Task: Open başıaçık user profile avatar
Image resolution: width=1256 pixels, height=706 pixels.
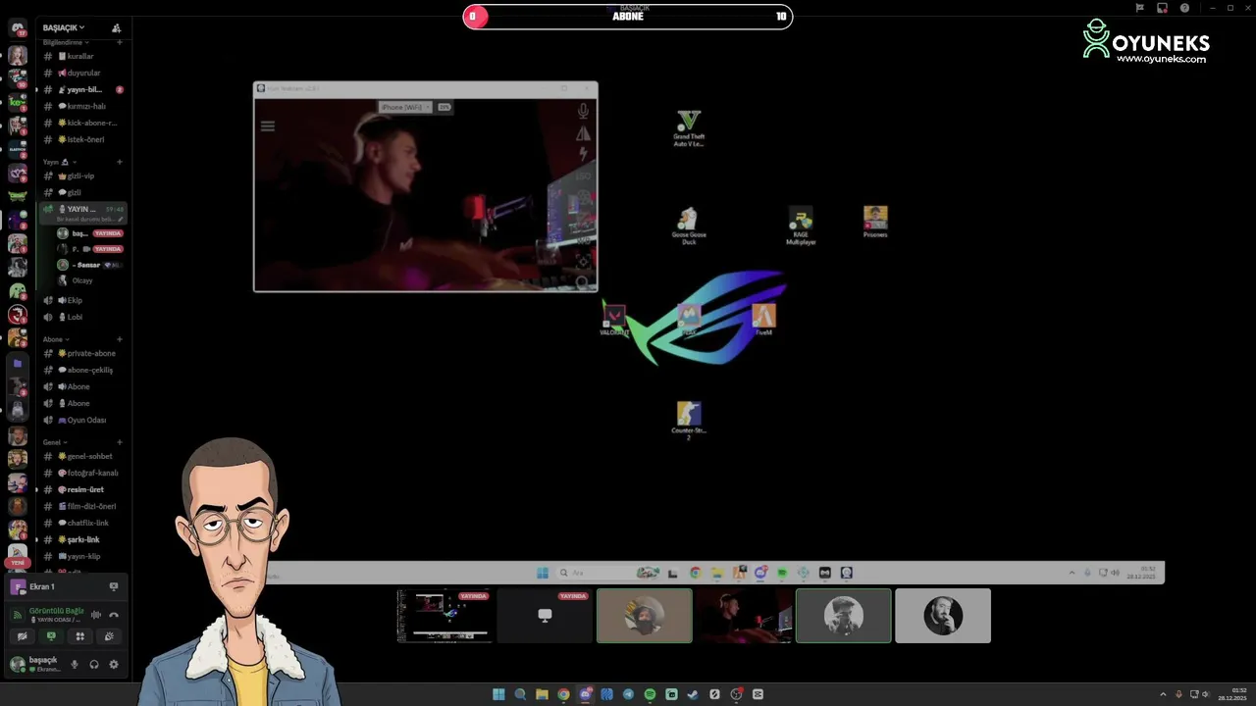Action: click(x=17, y=664)
